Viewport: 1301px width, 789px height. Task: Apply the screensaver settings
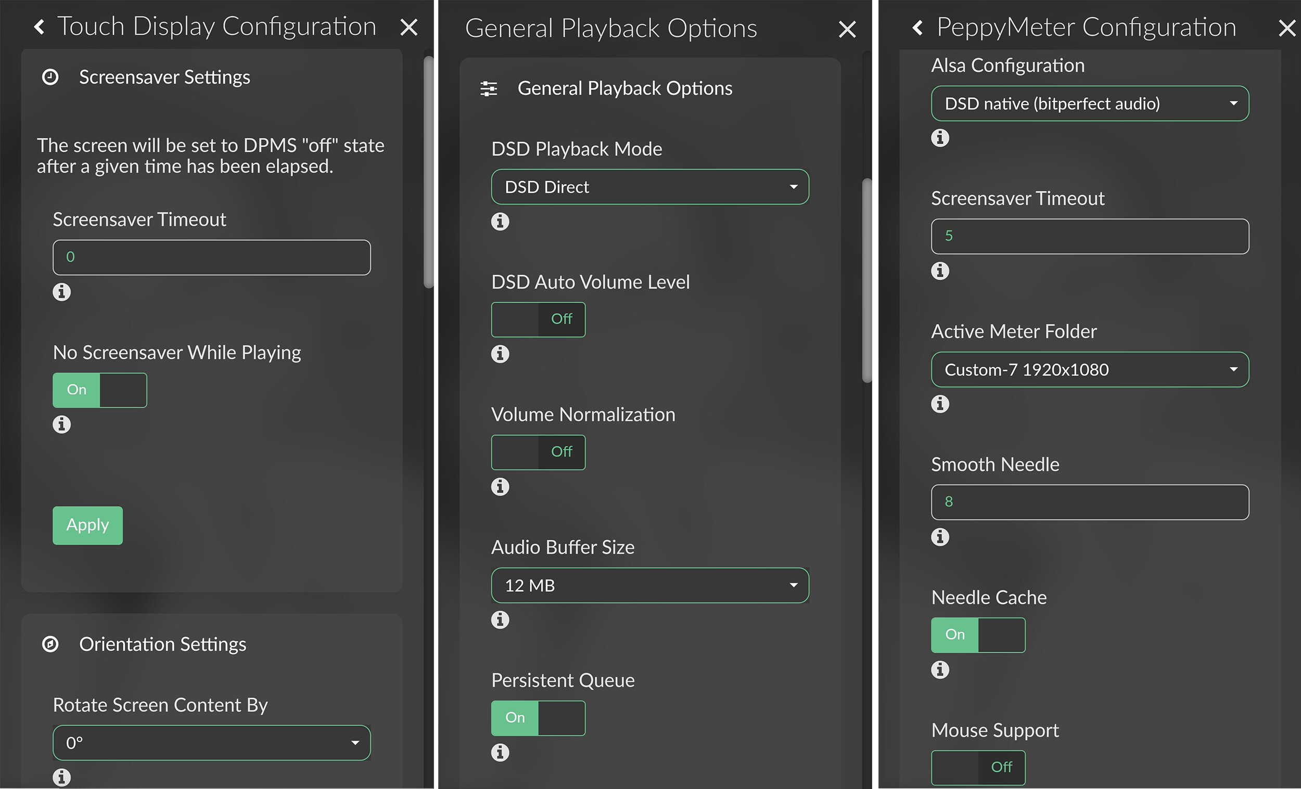click(87, 526)
